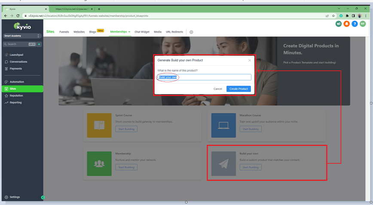Click the product name input field

204,77
